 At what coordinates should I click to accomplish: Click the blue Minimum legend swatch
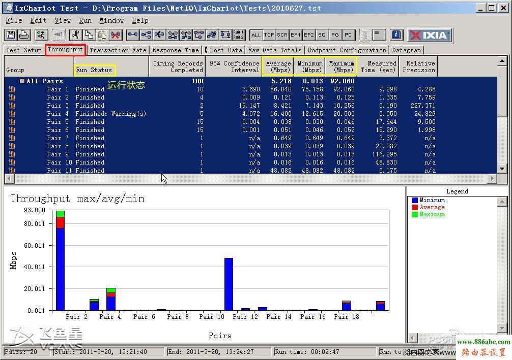coord(415,201)
